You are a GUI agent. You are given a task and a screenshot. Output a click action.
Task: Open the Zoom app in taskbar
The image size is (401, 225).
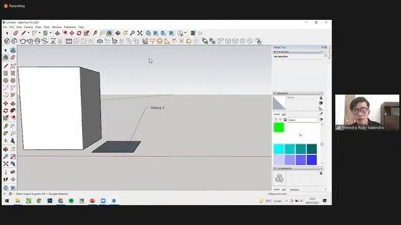coord(103,201)
